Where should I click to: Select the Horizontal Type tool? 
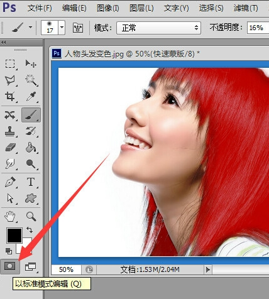pos(31,182)
